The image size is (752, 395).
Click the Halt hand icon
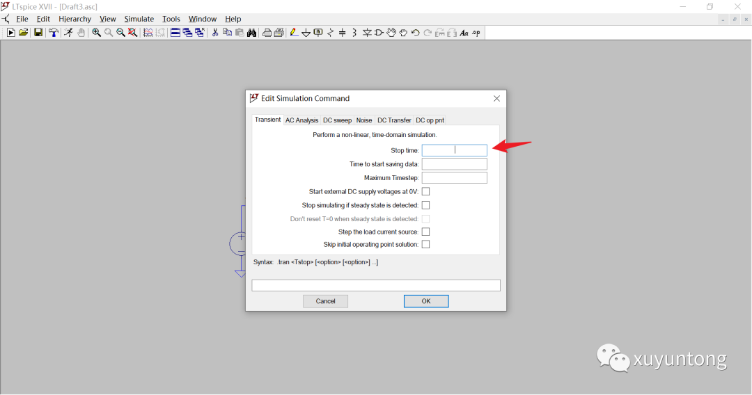click(81, 33)
